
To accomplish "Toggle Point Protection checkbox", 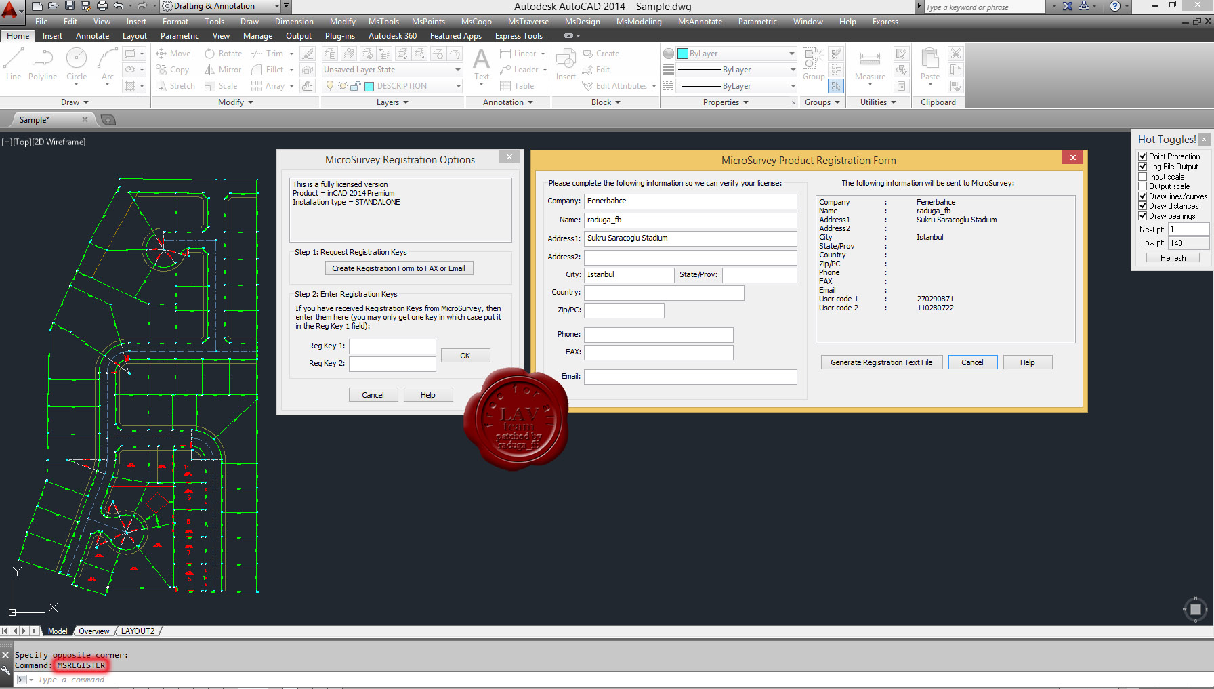I will (1143, 156).
